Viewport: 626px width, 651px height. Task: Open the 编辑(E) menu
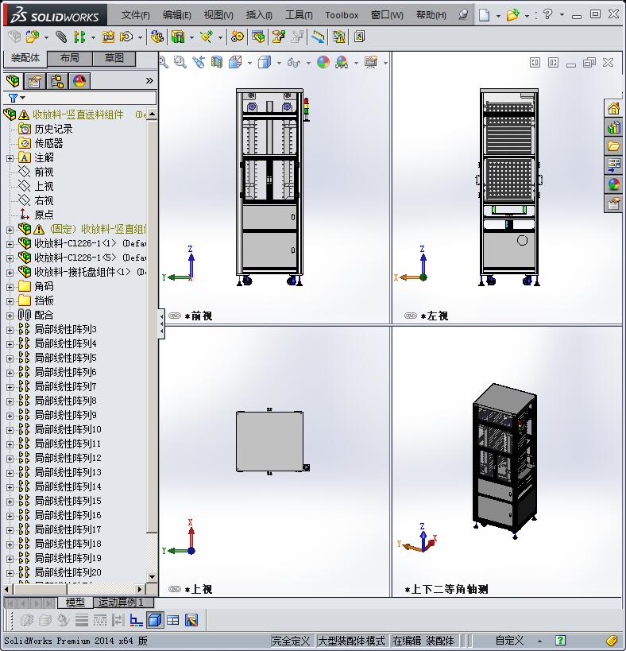176,15
